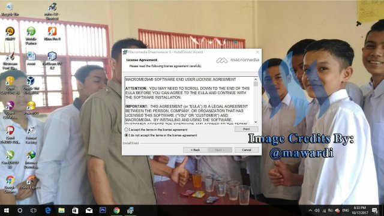Screen dimensions: 384x216
Task: Open the clock showing 6:33 PM
Action: pos(360,211)
